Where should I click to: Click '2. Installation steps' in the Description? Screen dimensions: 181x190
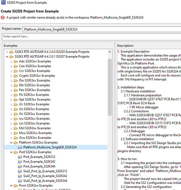[131, 87]
